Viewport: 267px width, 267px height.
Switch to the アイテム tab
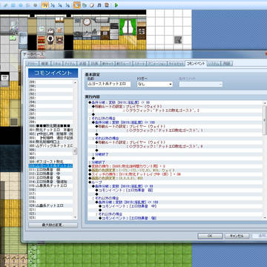[x=70, y=64]
